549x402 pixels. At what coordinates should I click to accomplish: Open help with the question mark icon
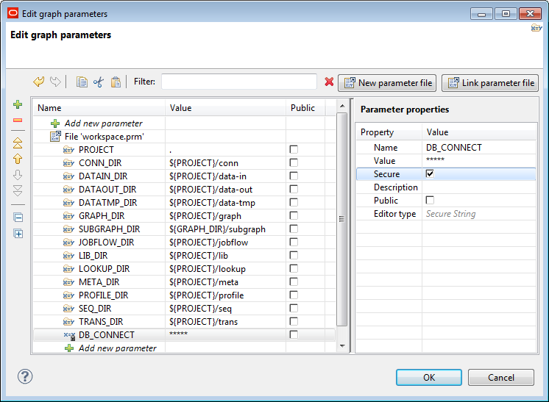pyautogui.click(x=25, y=376)
